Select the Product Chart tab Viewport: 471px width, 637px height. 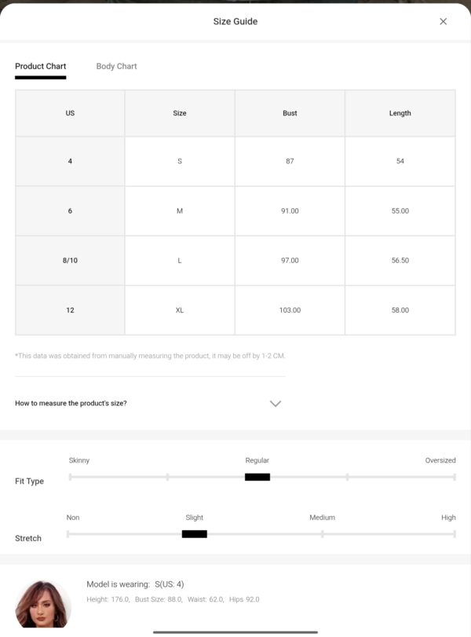tap(41, 66)
